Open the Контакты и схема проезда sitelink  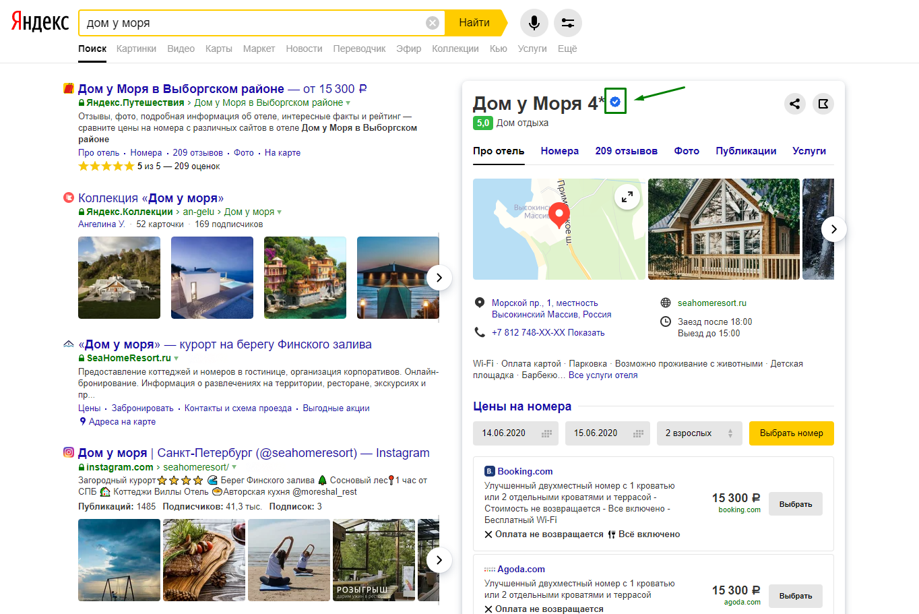click(x=238, y=408)
